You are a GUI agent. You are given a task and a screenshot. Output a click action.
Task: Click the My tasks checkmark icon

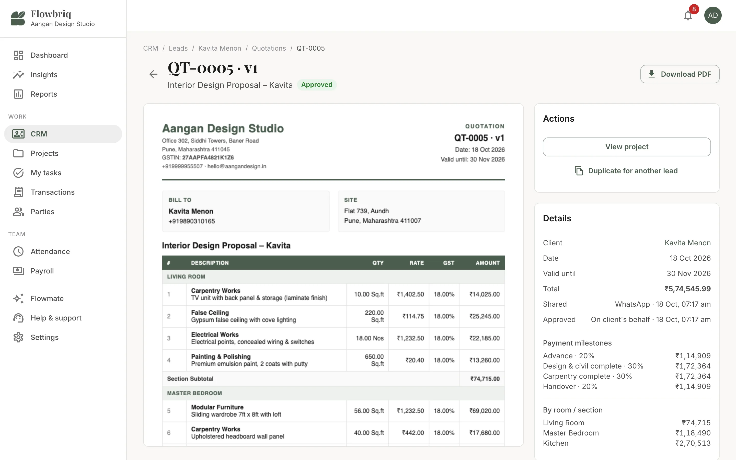18,173
